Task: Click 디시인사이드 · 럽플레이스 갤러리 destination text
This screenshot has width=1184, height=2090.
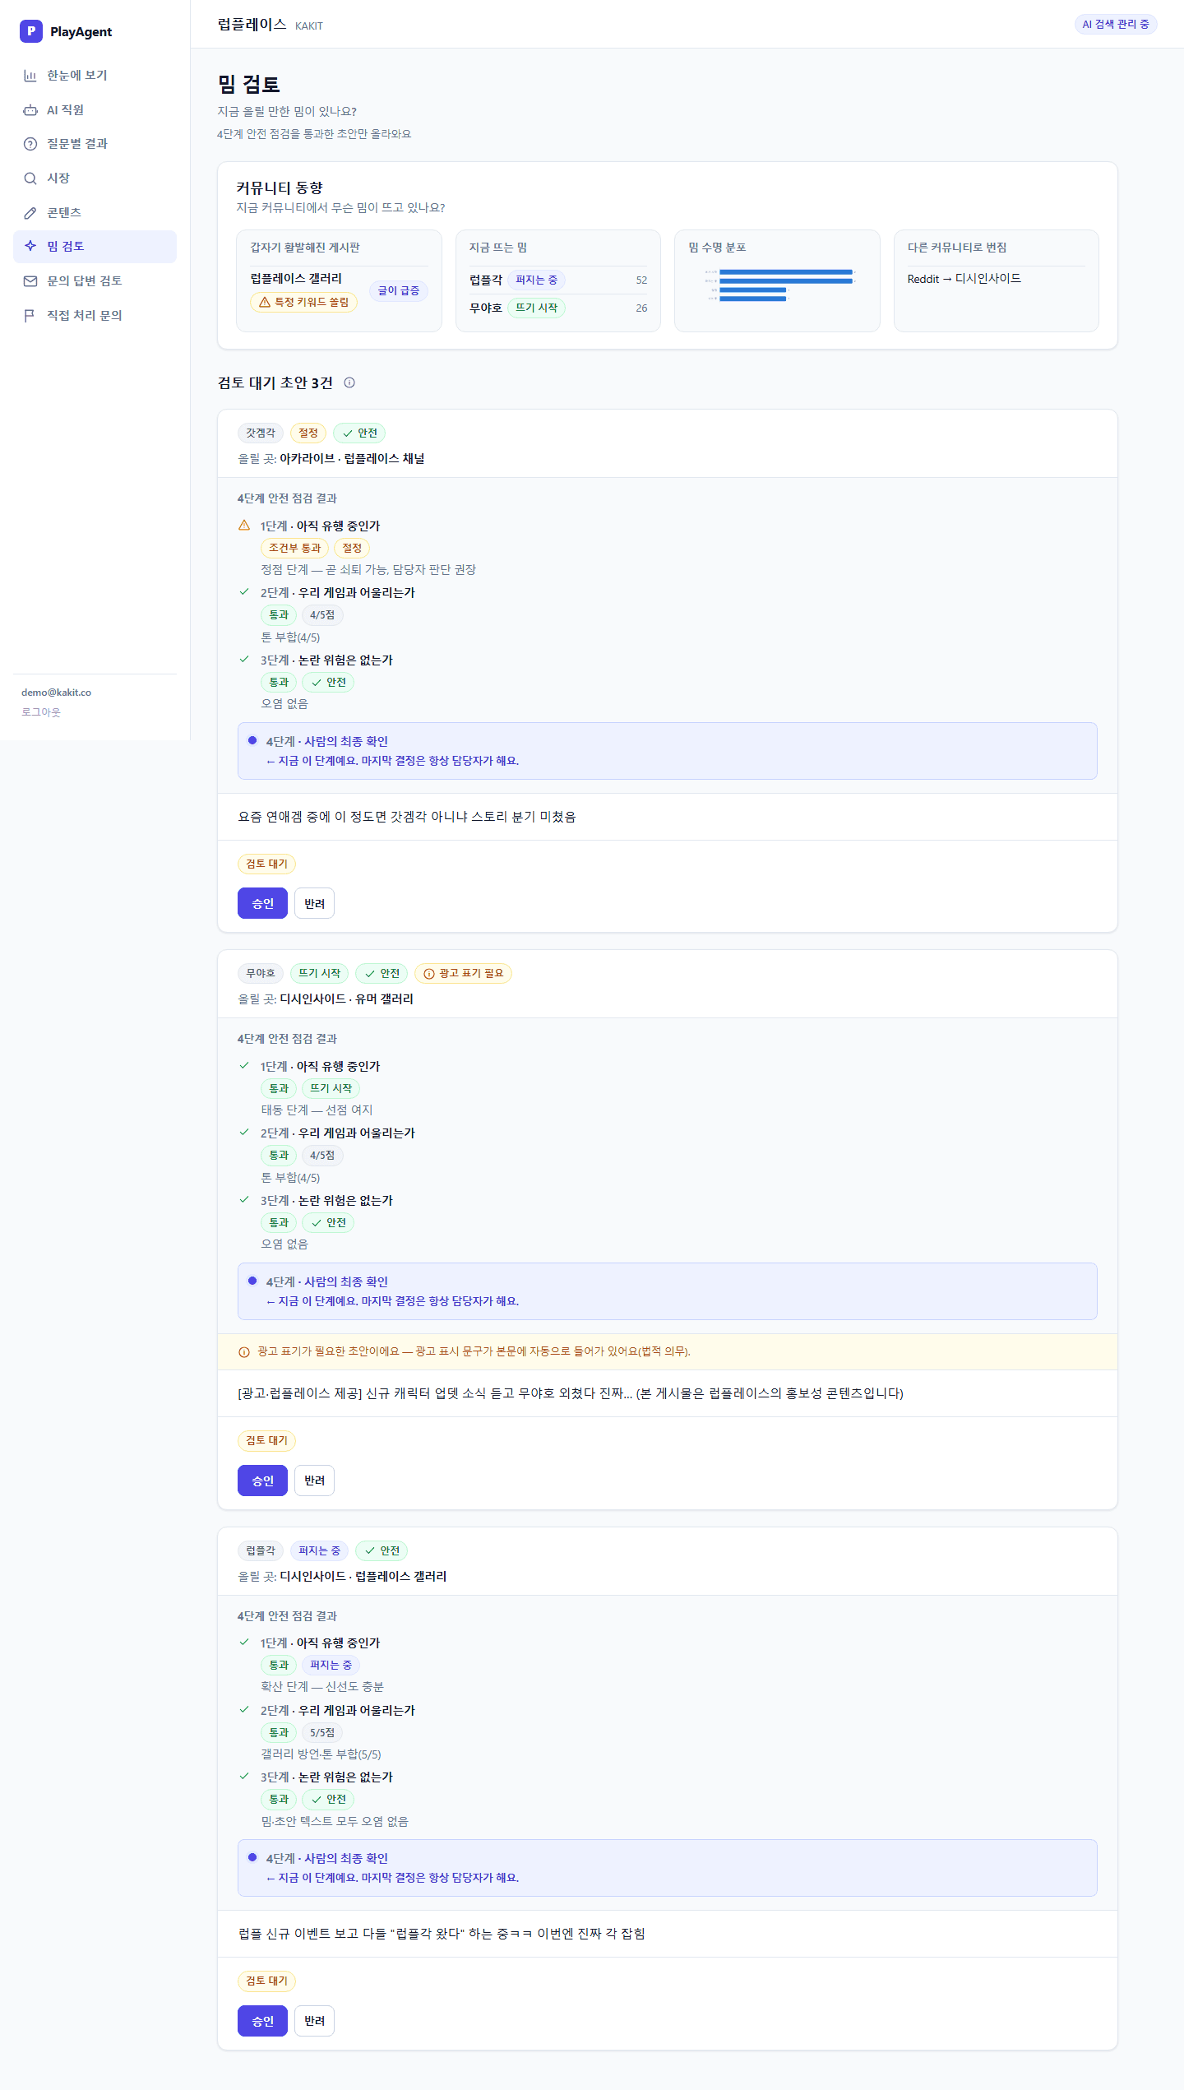Action: [x=363, y=1576]
